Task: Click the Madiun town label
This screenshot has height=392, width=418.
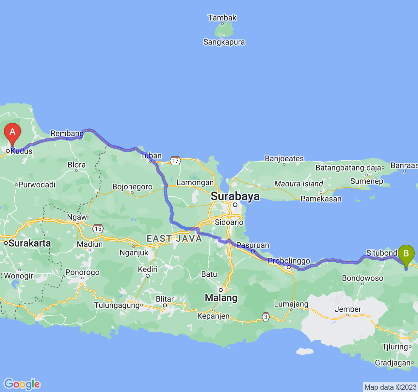Action: [90, 244]
